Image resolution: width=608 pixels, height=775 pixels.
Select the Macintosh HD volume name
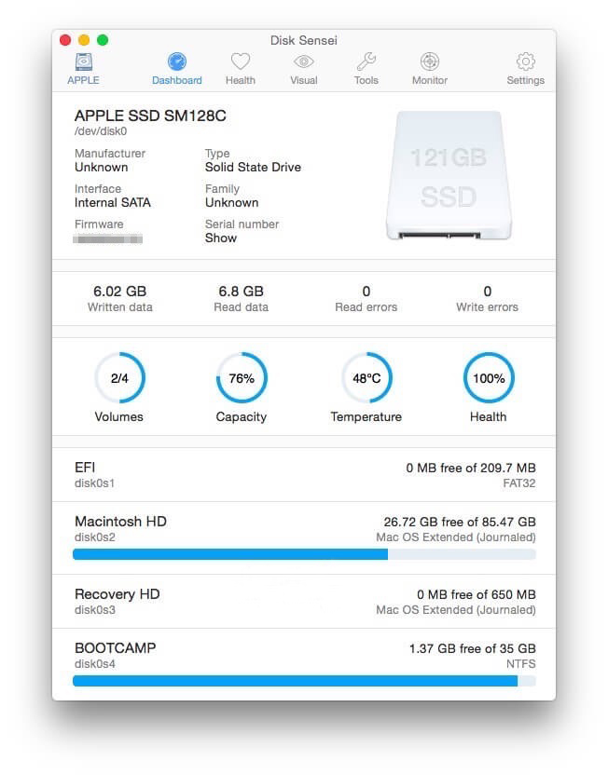click(120, 522)
